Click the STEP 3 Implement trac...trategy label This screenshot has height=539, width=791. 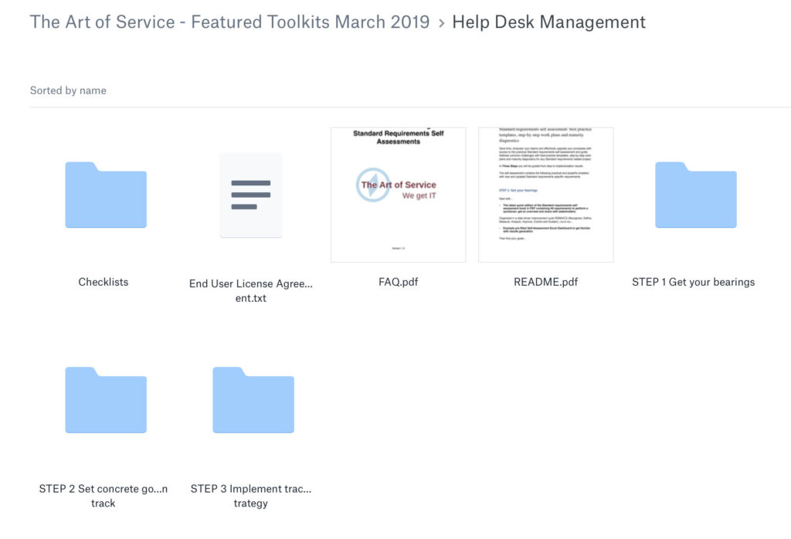251,496
